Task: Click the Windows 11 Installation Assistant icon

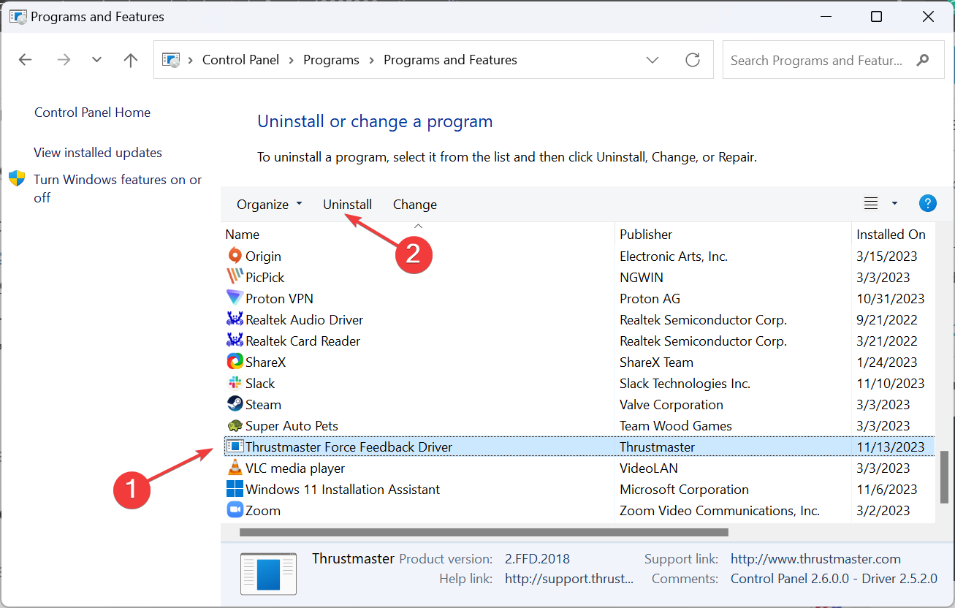Action: point(235,489)
